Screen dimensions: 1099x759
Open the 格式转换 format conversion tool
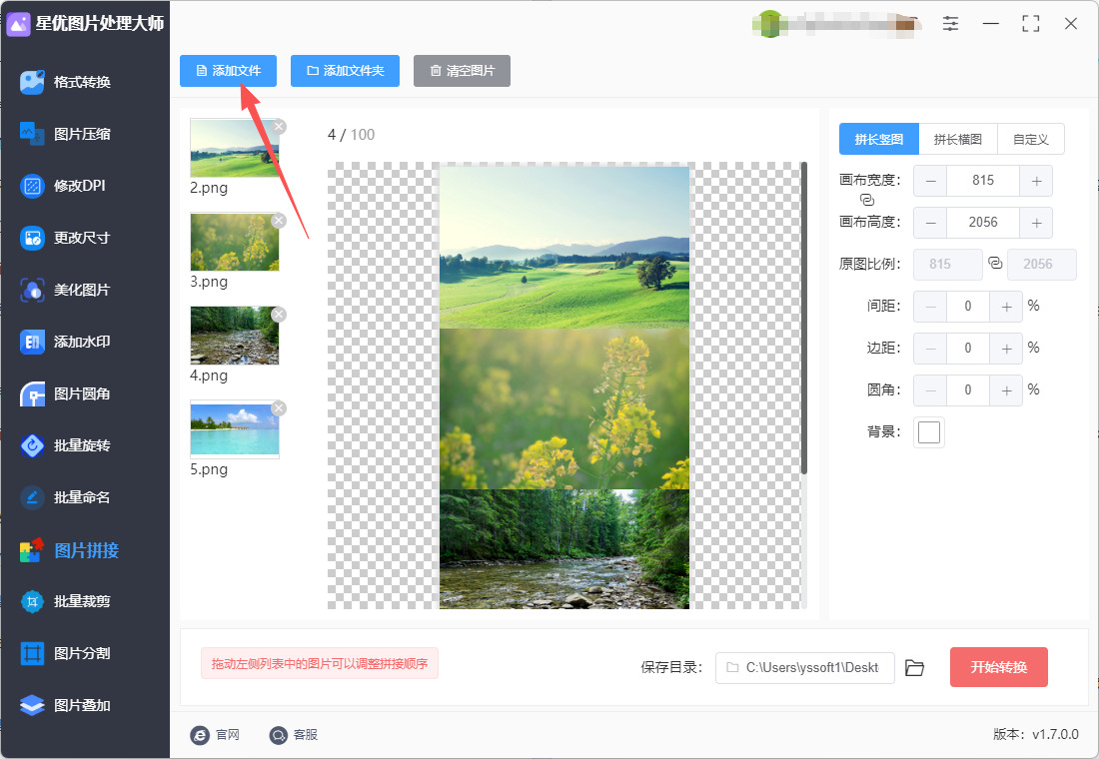[66, 82]
